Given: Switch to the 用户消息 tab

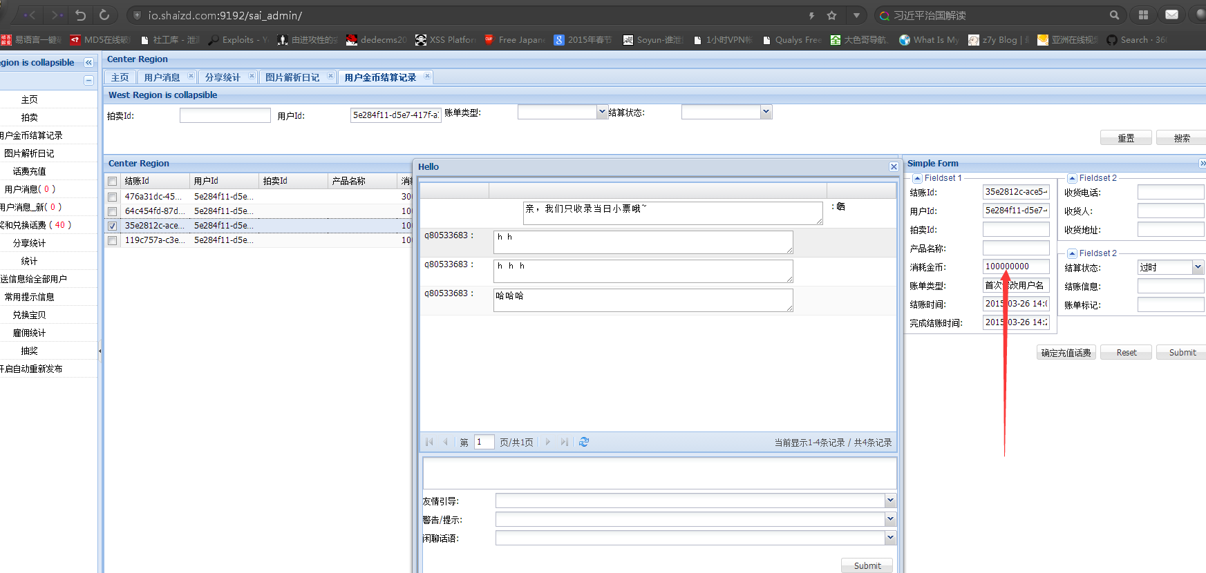Looking at the screenshot, I should pos(162,77).
